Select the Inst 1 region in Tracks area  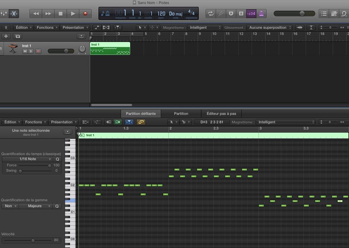(110, 48)
